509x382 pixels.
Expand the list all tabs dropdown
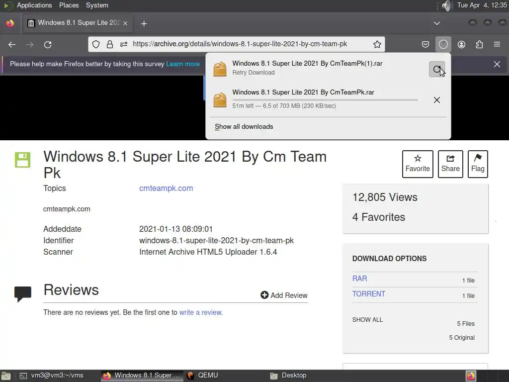coord(437,23)
